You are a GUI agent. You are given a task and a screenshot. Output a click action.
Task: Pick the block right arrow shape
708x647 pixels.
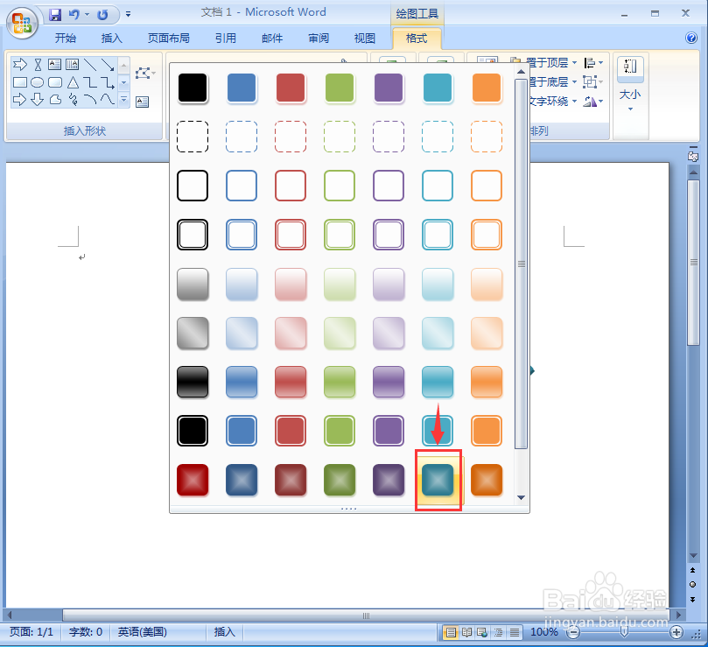click(x=20, y=99)
